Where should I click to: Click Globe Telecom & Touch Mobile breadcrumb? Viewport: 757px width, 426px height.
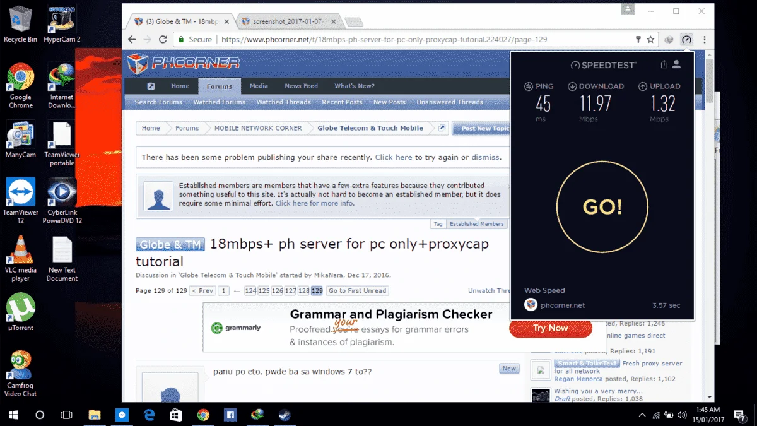[370, 128]
